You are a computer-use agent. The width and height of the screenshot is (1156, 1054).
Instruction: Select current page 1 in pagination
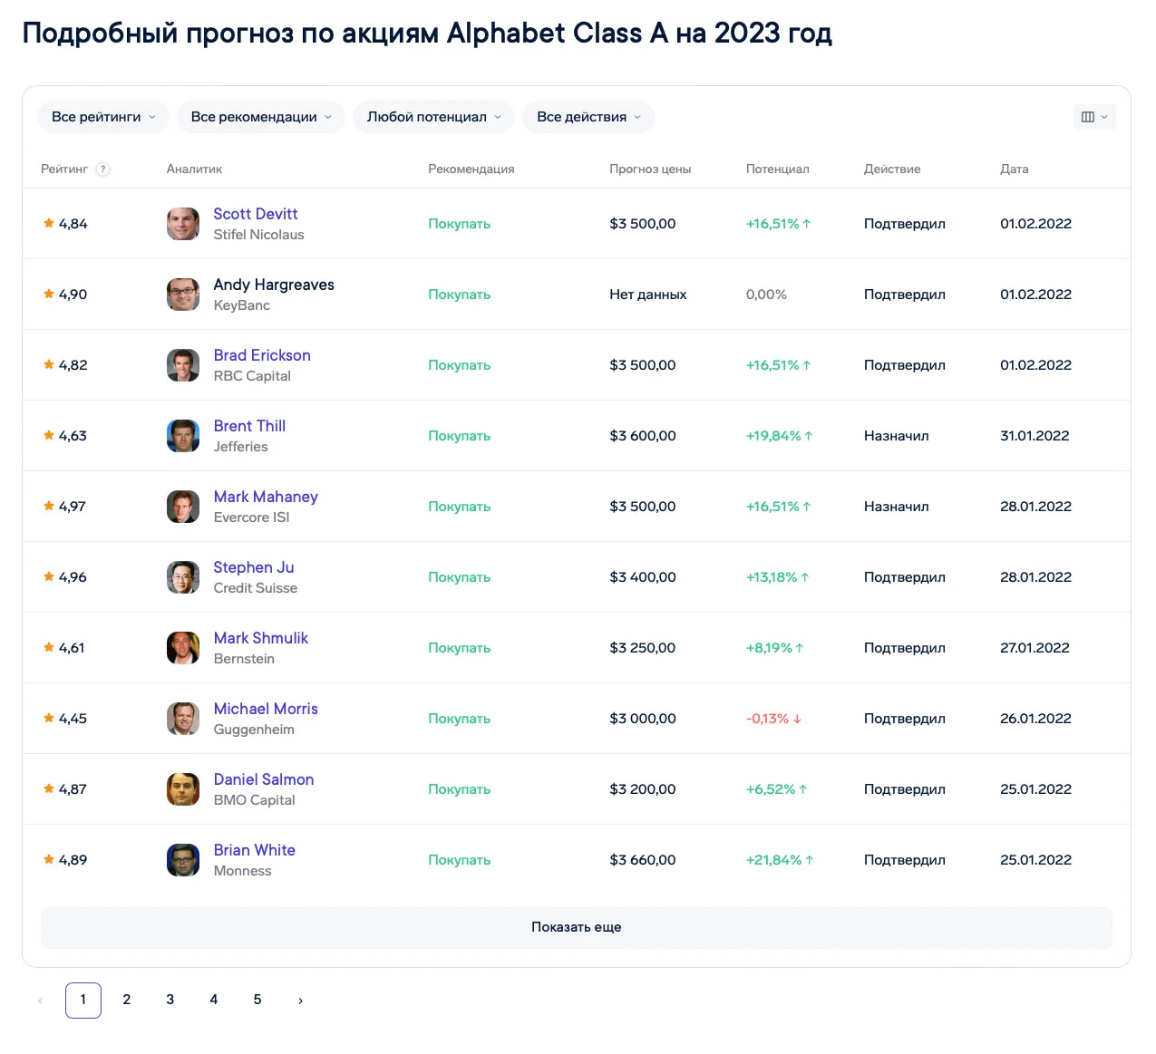click(83, 1000)
